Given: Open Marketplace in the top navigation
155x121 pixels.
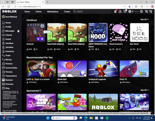Looking at the screenshot, I should [53, 11].
